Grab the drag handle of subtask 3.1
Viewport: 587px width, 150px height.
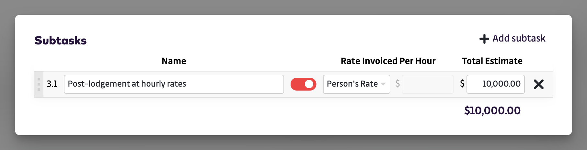click(39, 84)
